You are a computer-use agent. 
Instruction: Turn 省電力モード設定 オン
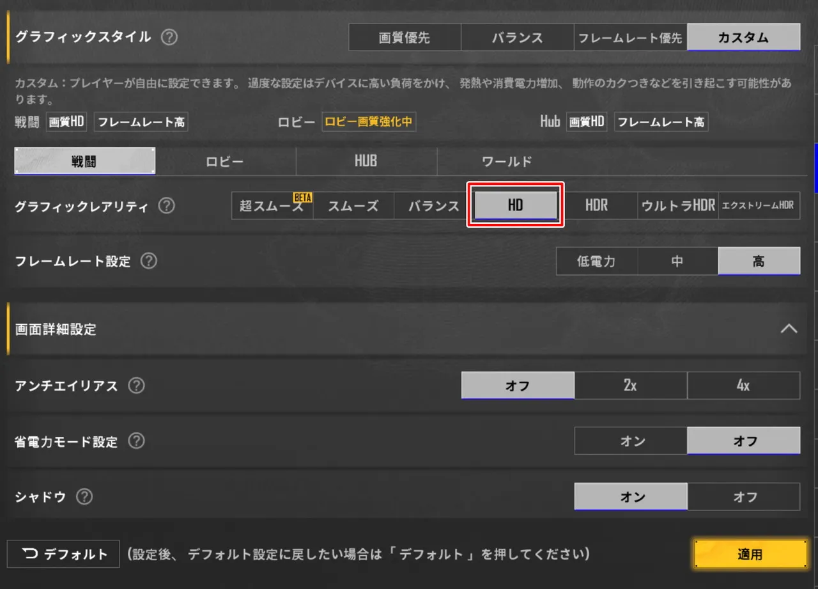(631, 441)
